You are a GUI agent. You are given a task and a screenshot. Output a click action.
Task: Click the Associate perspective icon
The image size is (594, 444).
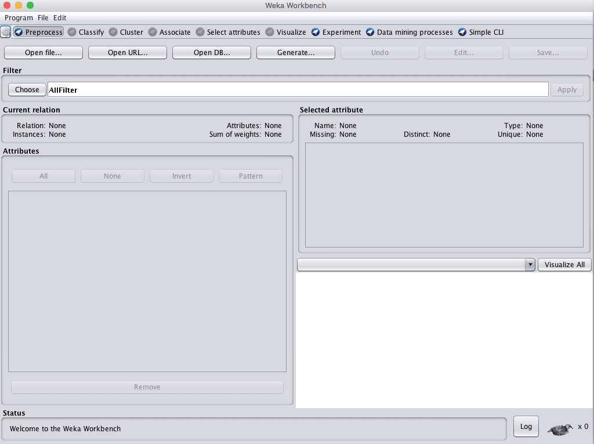point(153,32)
